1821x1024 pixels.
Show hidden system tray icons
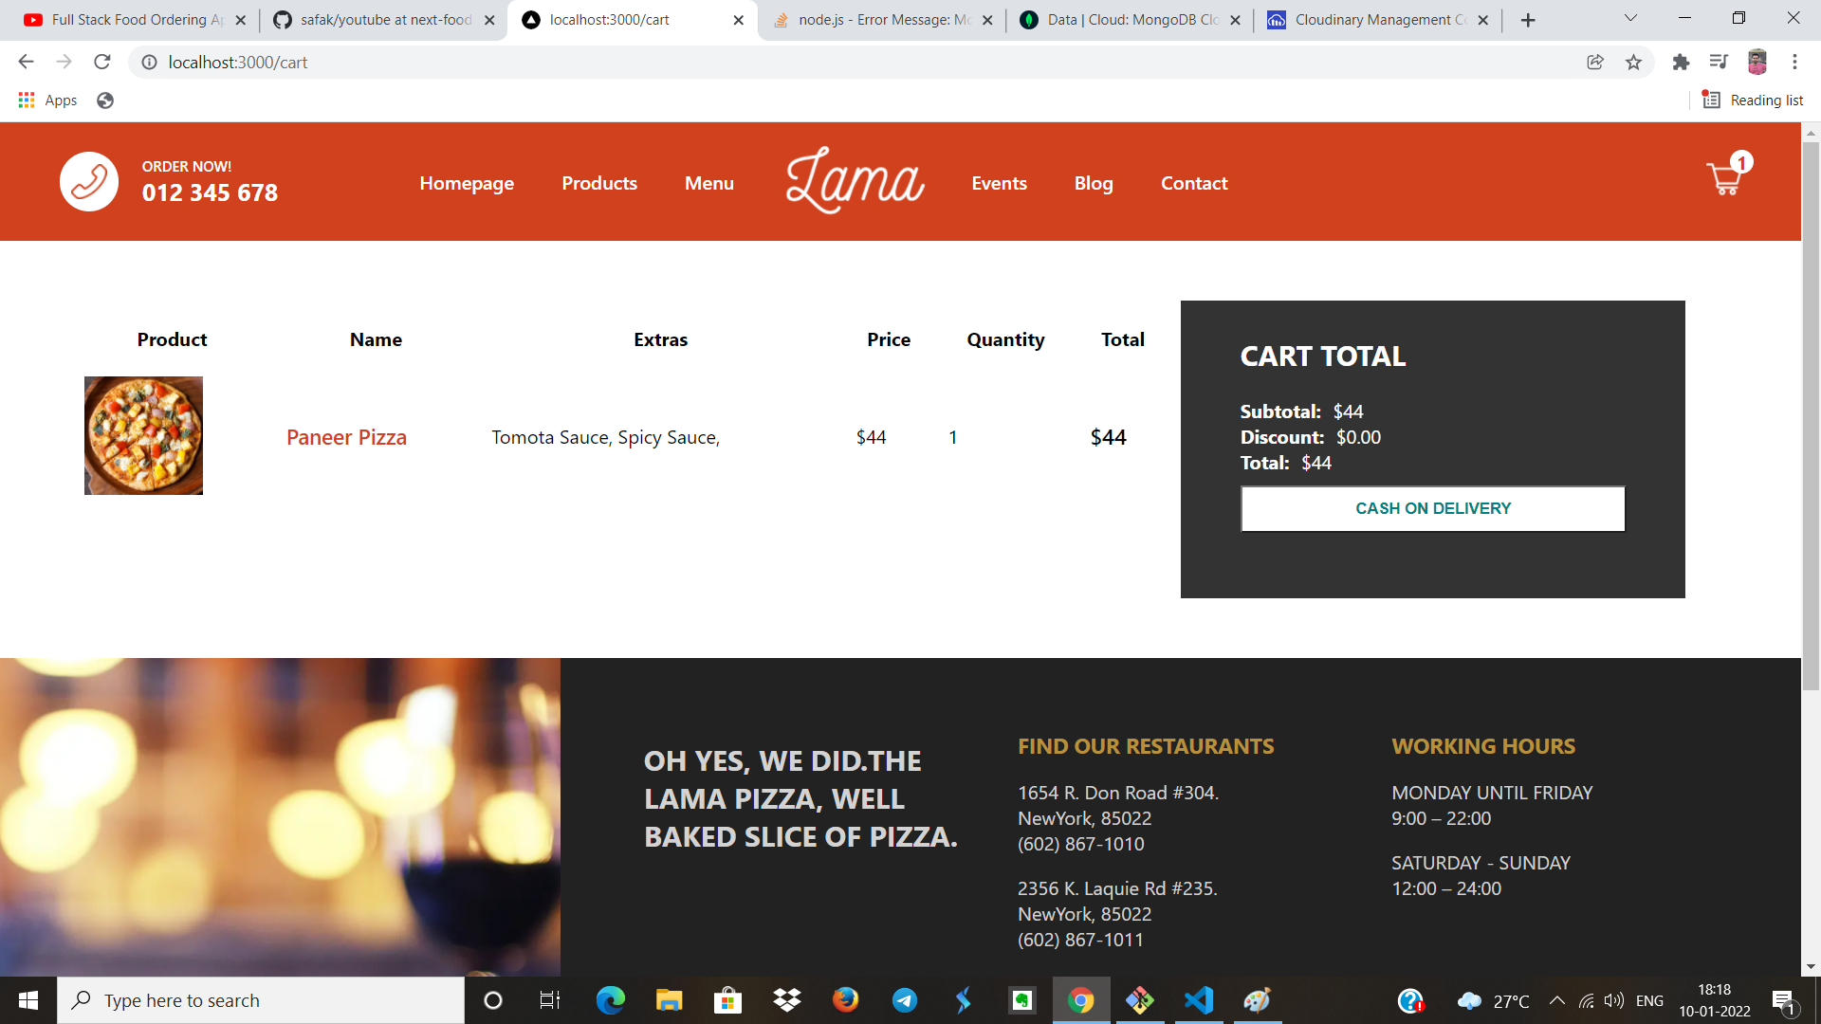pyautogui.click(x=1556, y=1000)
